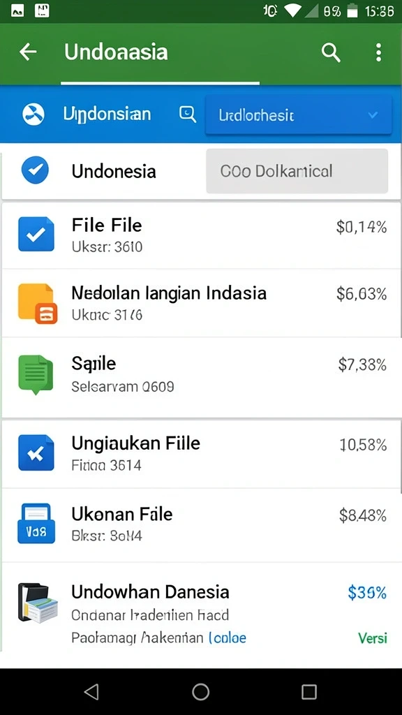
Task: Expand the Lrdlonhesit dropdown
Action: (x=299, y=115)
